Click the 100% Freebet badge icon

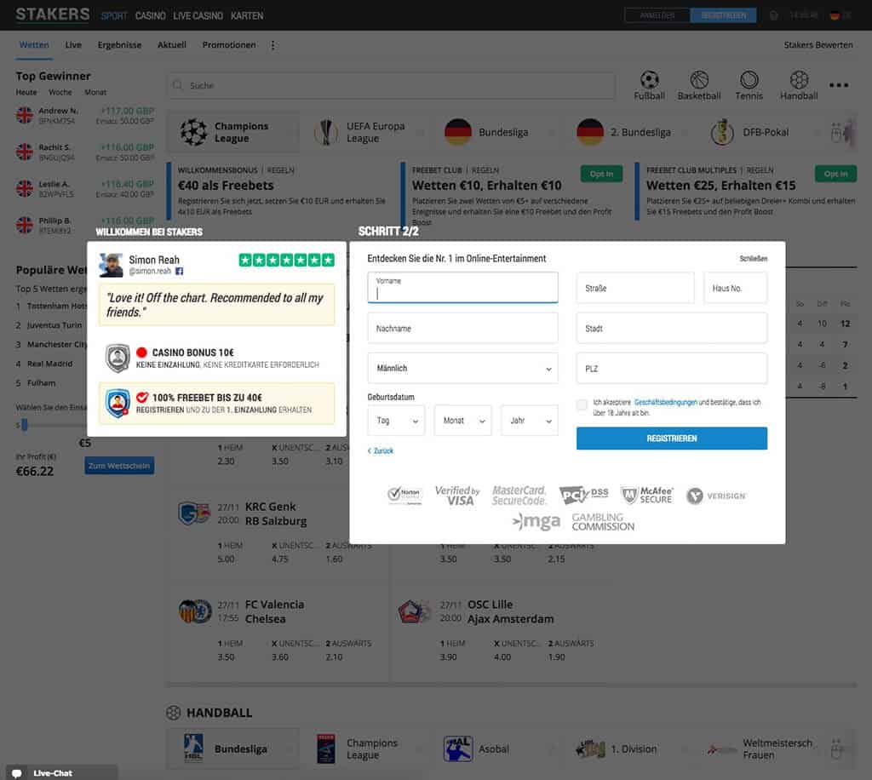(x=118, y=403)
